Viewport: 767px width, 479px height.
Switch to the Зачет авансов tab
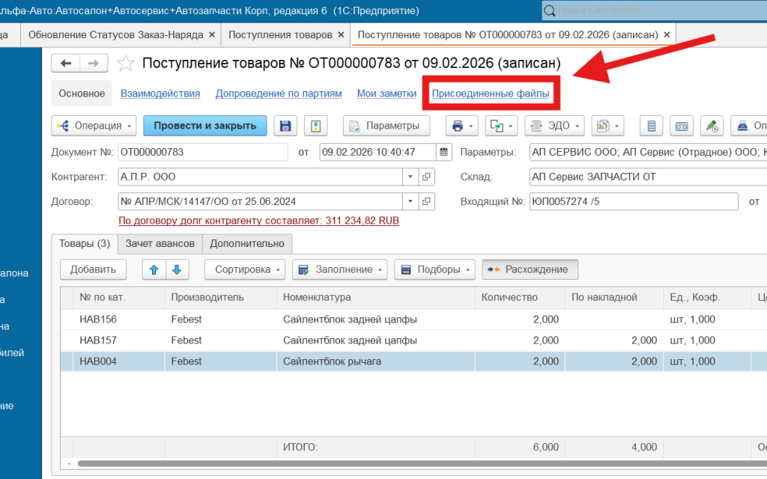160,243
